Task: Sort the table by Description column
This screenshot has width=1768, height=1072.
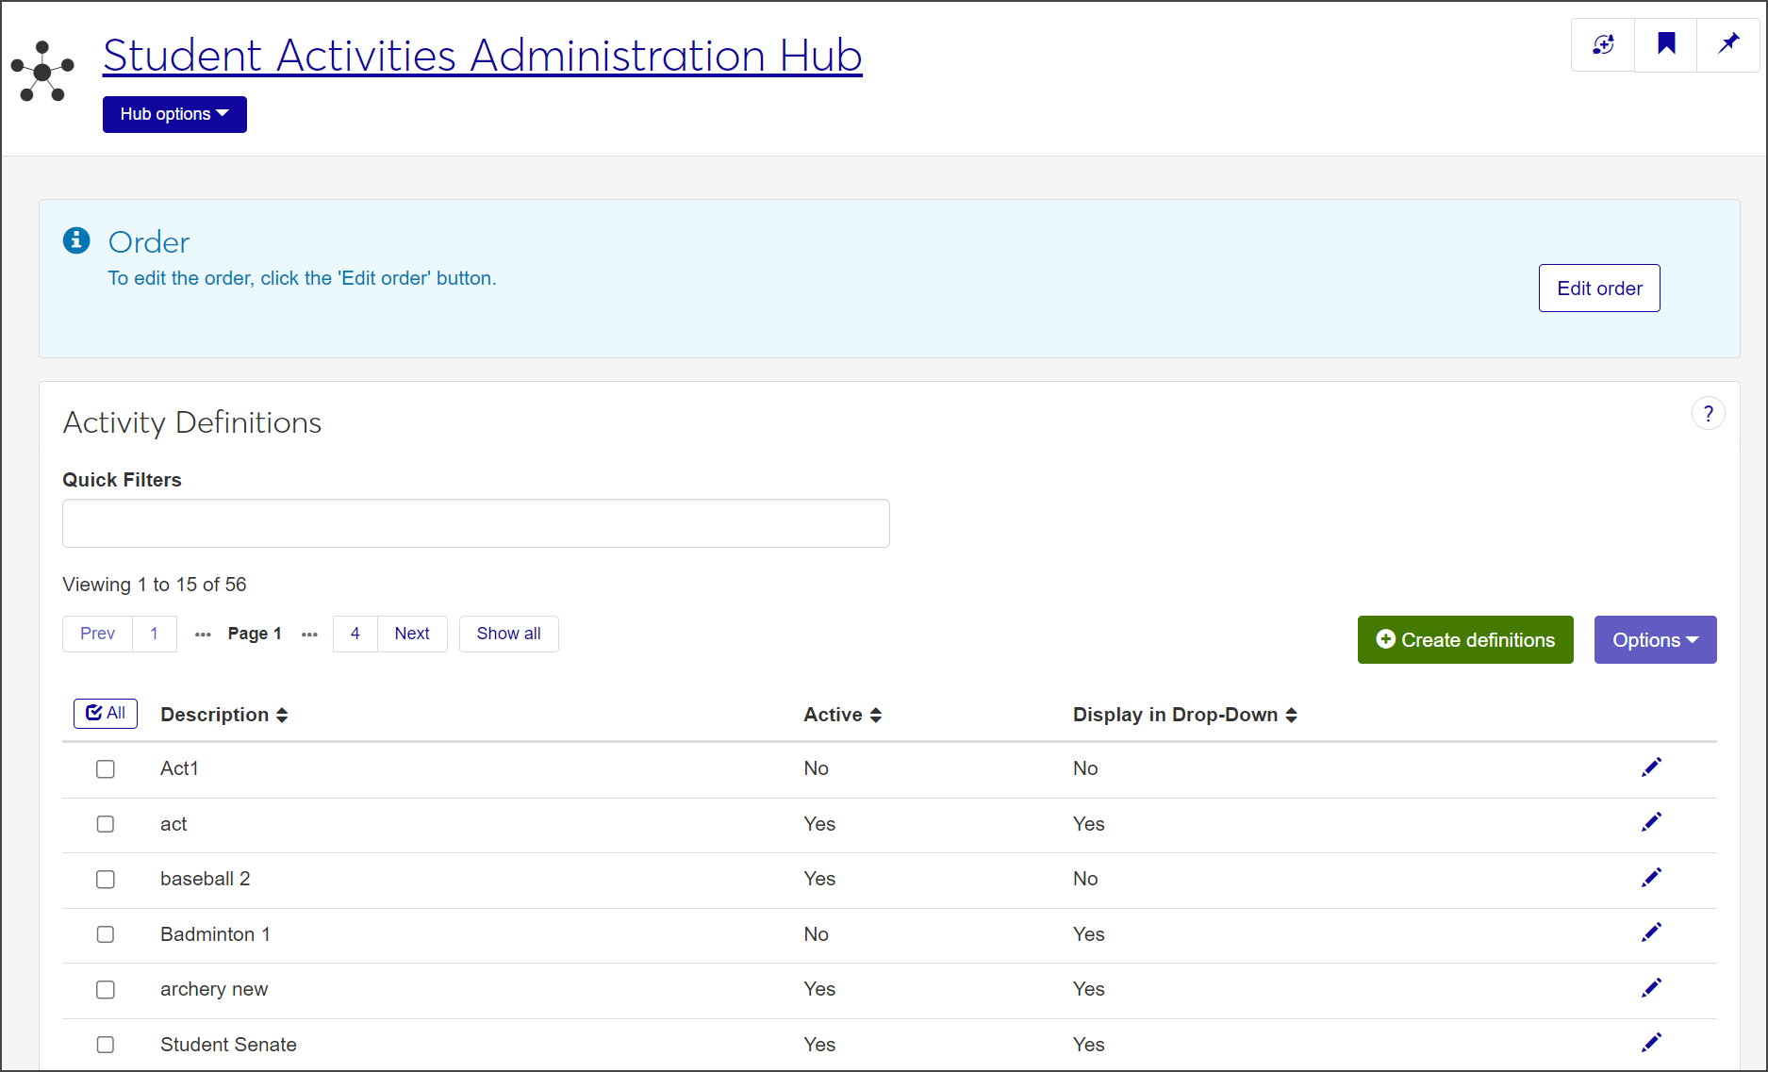Action: click(223, 715)
